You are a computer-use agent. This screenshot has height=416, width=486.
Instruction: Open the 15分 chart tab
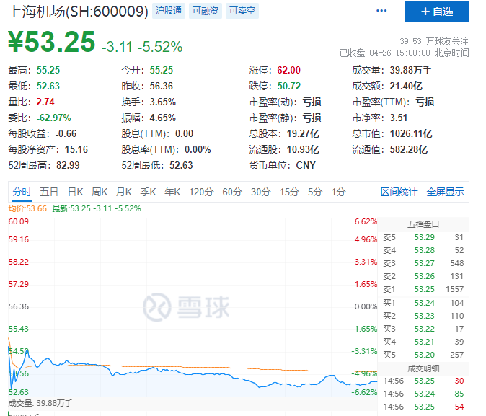coord(289,192)
